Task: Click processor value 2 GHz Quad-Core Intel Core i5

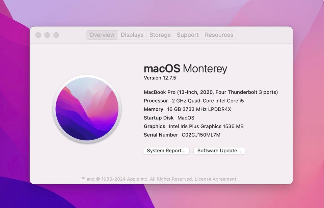Action: (x=208, y=101)
